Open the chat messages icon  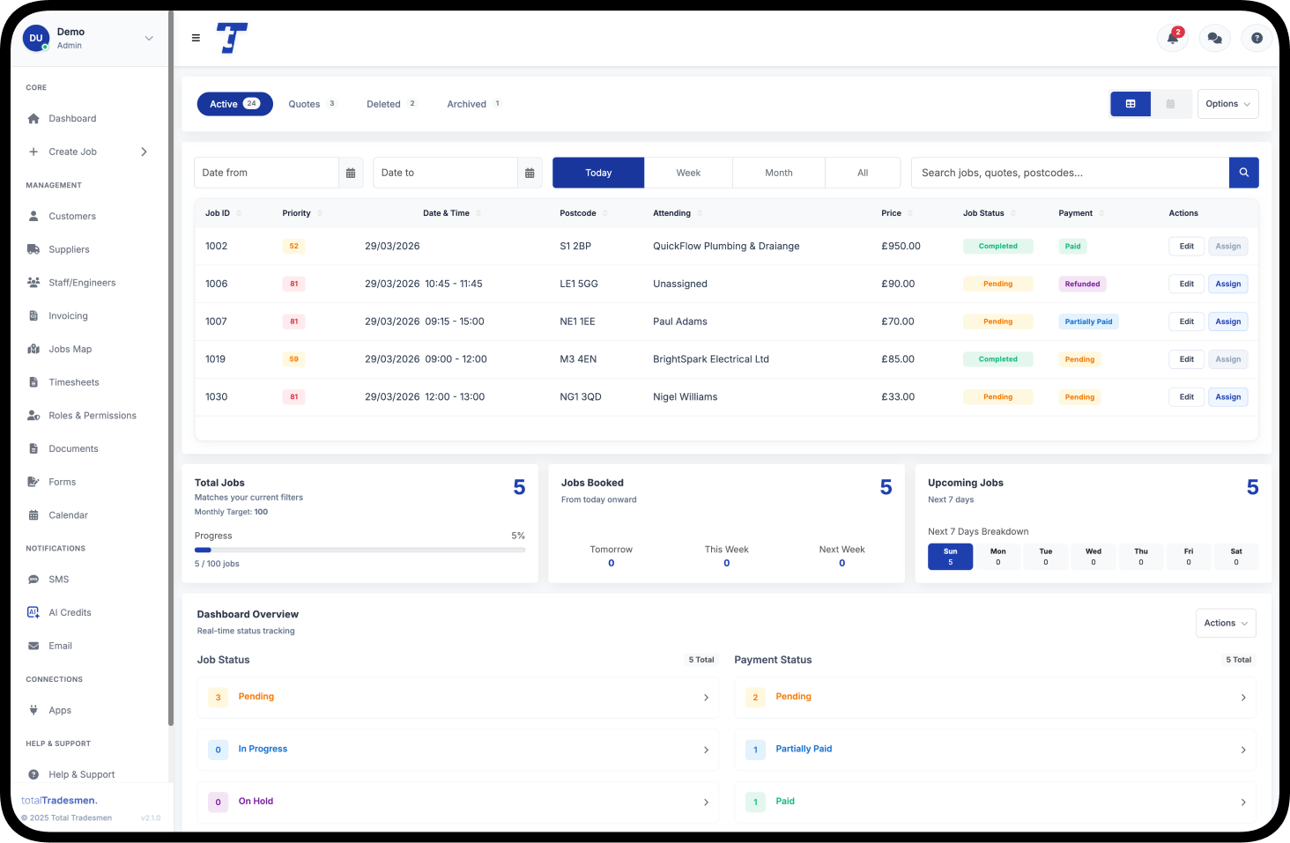[x=1214, y=38]
